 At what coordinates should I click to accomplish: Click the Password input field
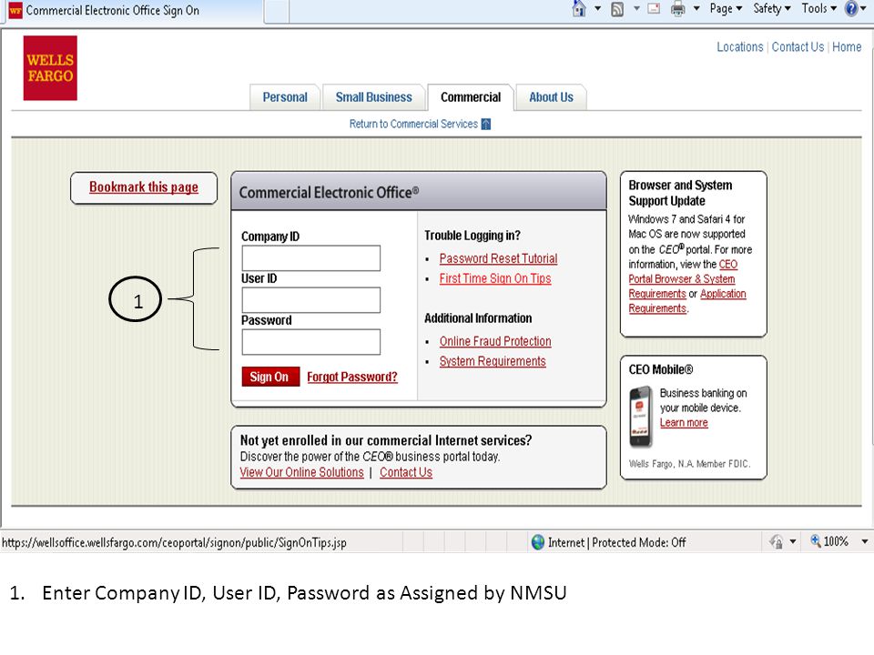click(311, 342)
